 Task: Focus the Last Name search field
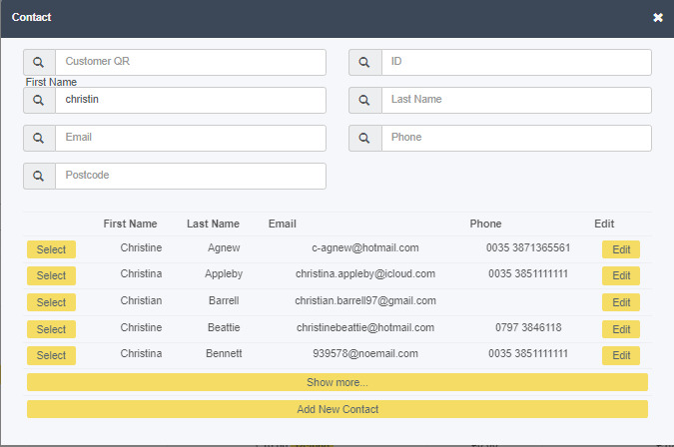[x=516, y=101]
